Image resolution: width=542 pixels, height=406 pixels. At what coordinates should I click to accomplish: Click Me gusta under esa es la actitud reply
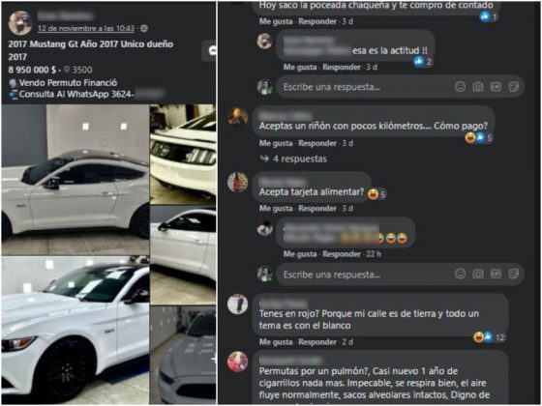click(x=300, y=67)
